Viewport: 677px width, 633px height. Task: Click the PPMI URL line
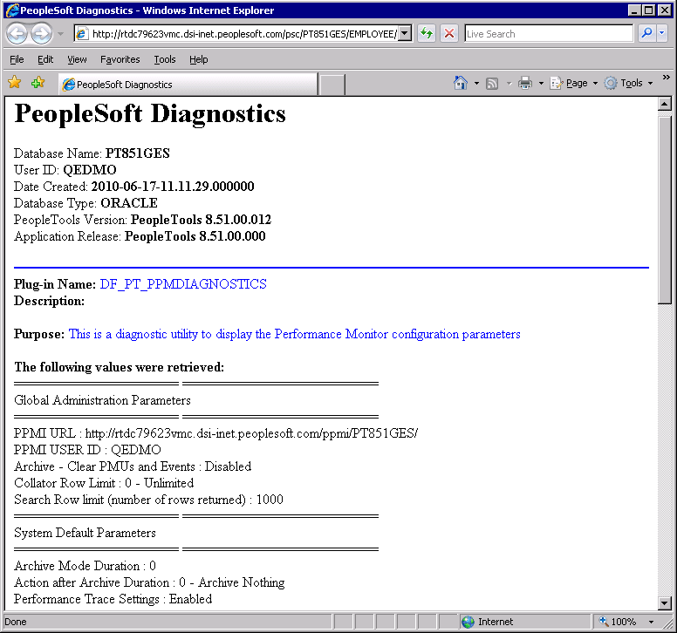tap(215, 433)
